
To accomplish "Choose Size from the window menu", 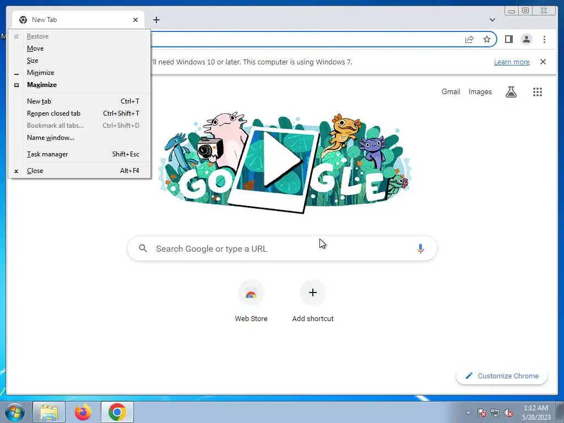I will pos(79,61).
